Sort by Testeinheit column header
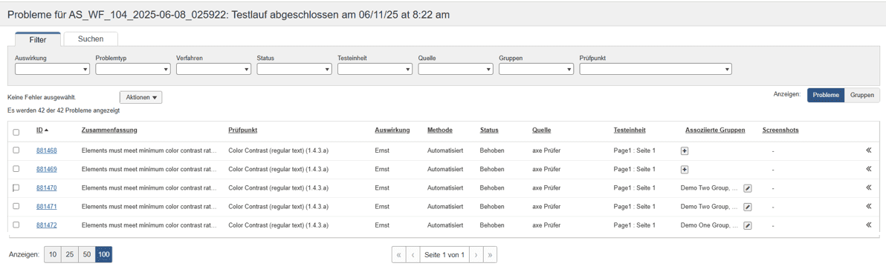886x272 pixels. point(630,130)
